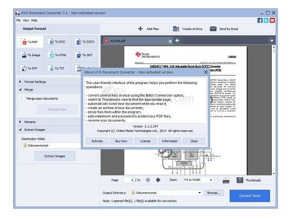
Task: Click the Close button in About dialog
Action: click(x=194, y=141)
